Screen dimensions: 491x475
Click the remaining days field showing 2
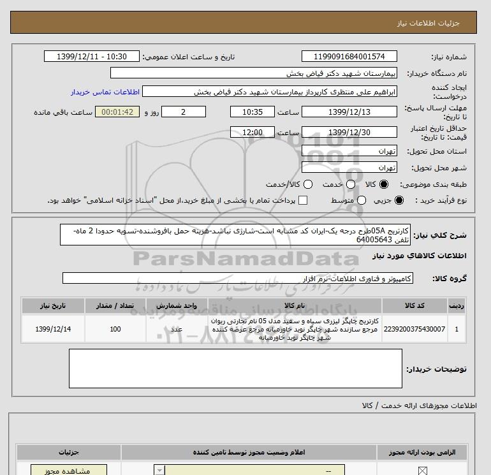point(184,112)
